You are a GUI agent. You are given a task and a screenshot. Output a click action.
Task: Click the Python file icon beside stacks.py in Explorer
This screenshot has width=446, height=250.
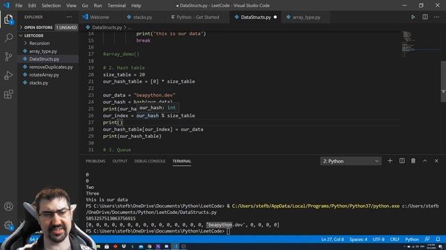pyautogui.click(x=25, y=83)
